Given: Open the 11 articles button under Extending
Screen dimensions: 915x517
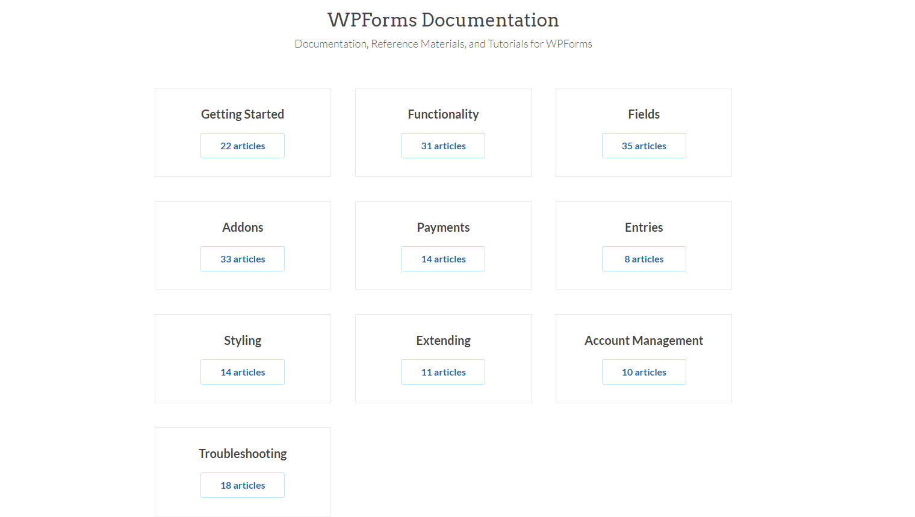Looking at the screenshot, I should (x=443, y=372).
